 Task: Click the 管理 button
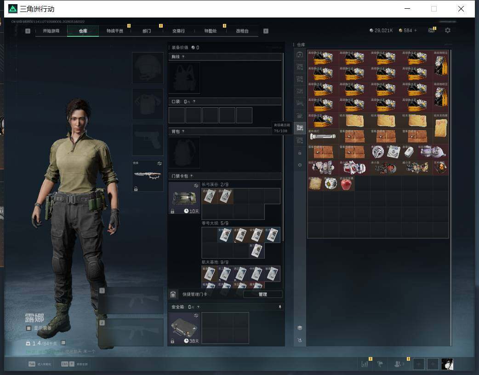[263, 294]
